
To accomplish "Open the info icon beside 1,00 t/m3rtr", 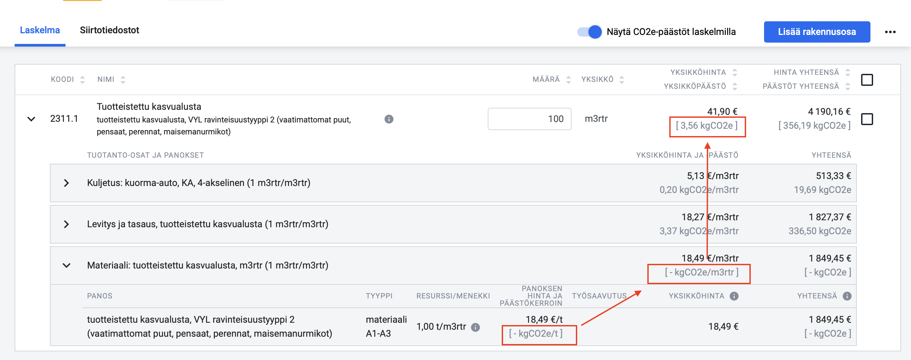I will [475, 327].
